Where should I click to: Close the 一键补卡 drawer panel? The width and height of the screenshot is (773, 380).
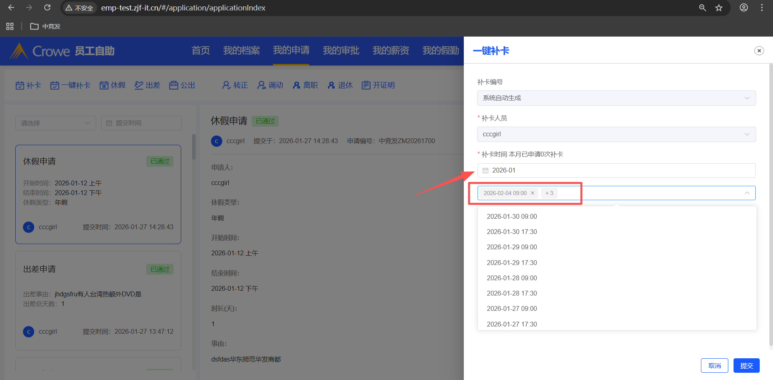(759, 51)
